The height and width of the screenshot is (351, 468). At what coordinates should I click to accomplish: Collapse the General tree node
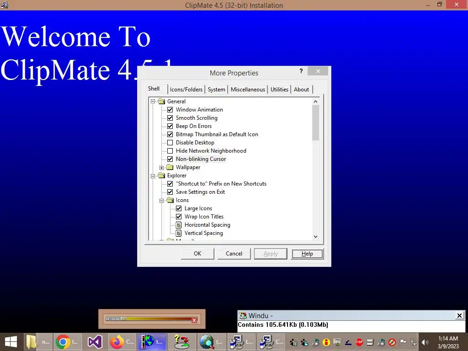[153, 101]
